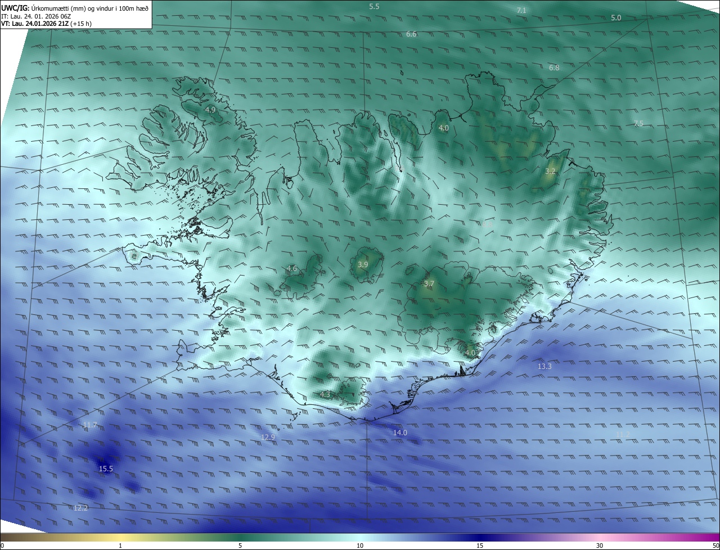The width and height of the screenshot is (720, 550).
Task: Click the 11.7 value label
Action: click(x=90, y=425)
